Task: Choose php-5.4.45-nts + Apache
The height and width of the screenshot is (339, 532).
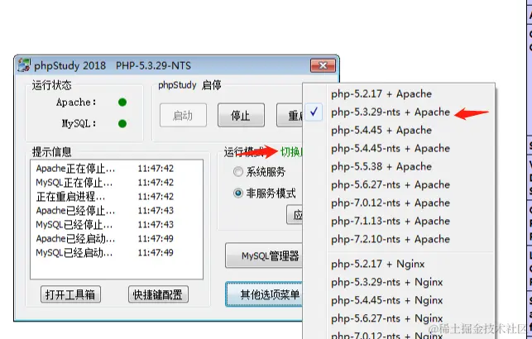Action: pos(399,148)
